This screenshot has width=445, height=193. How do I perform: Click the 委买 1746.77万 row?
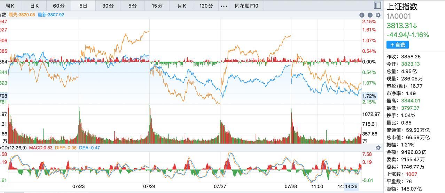(406, 167)
